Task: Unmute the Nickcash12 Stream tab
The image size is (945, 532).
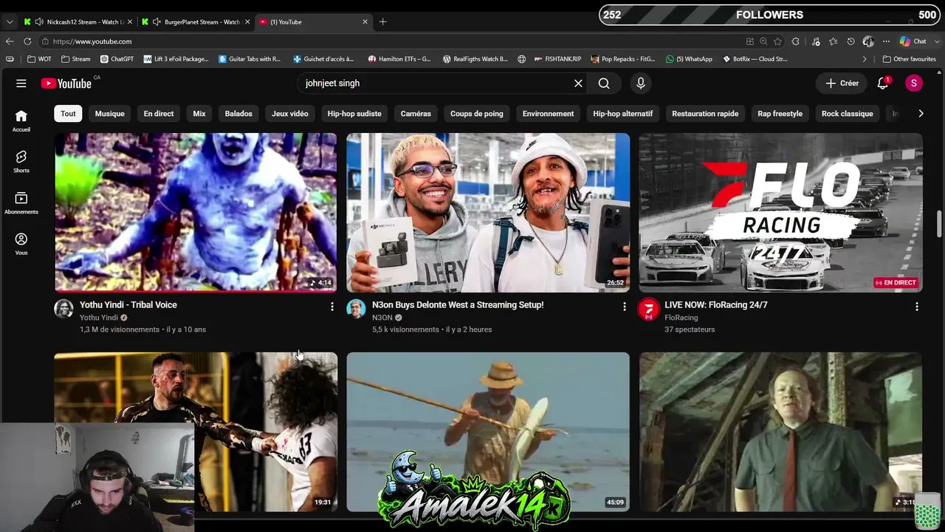Action: tap(39, 21)
